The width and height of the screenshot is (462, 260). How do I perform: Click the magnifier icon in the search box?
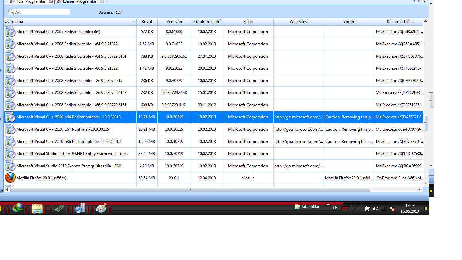click(11, 12)
